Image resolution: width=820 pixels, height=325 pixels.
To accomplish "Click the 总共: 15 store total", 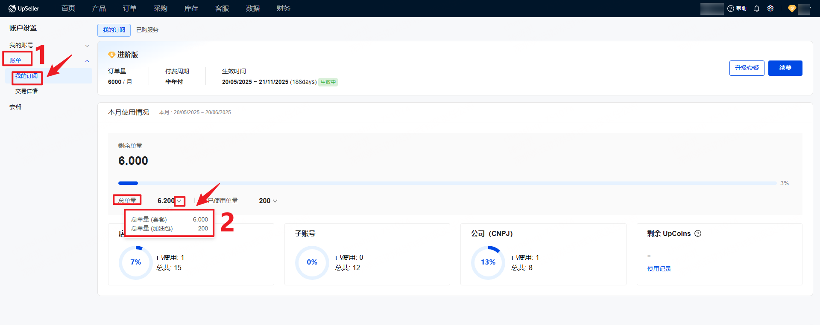I will pos(169,268).
